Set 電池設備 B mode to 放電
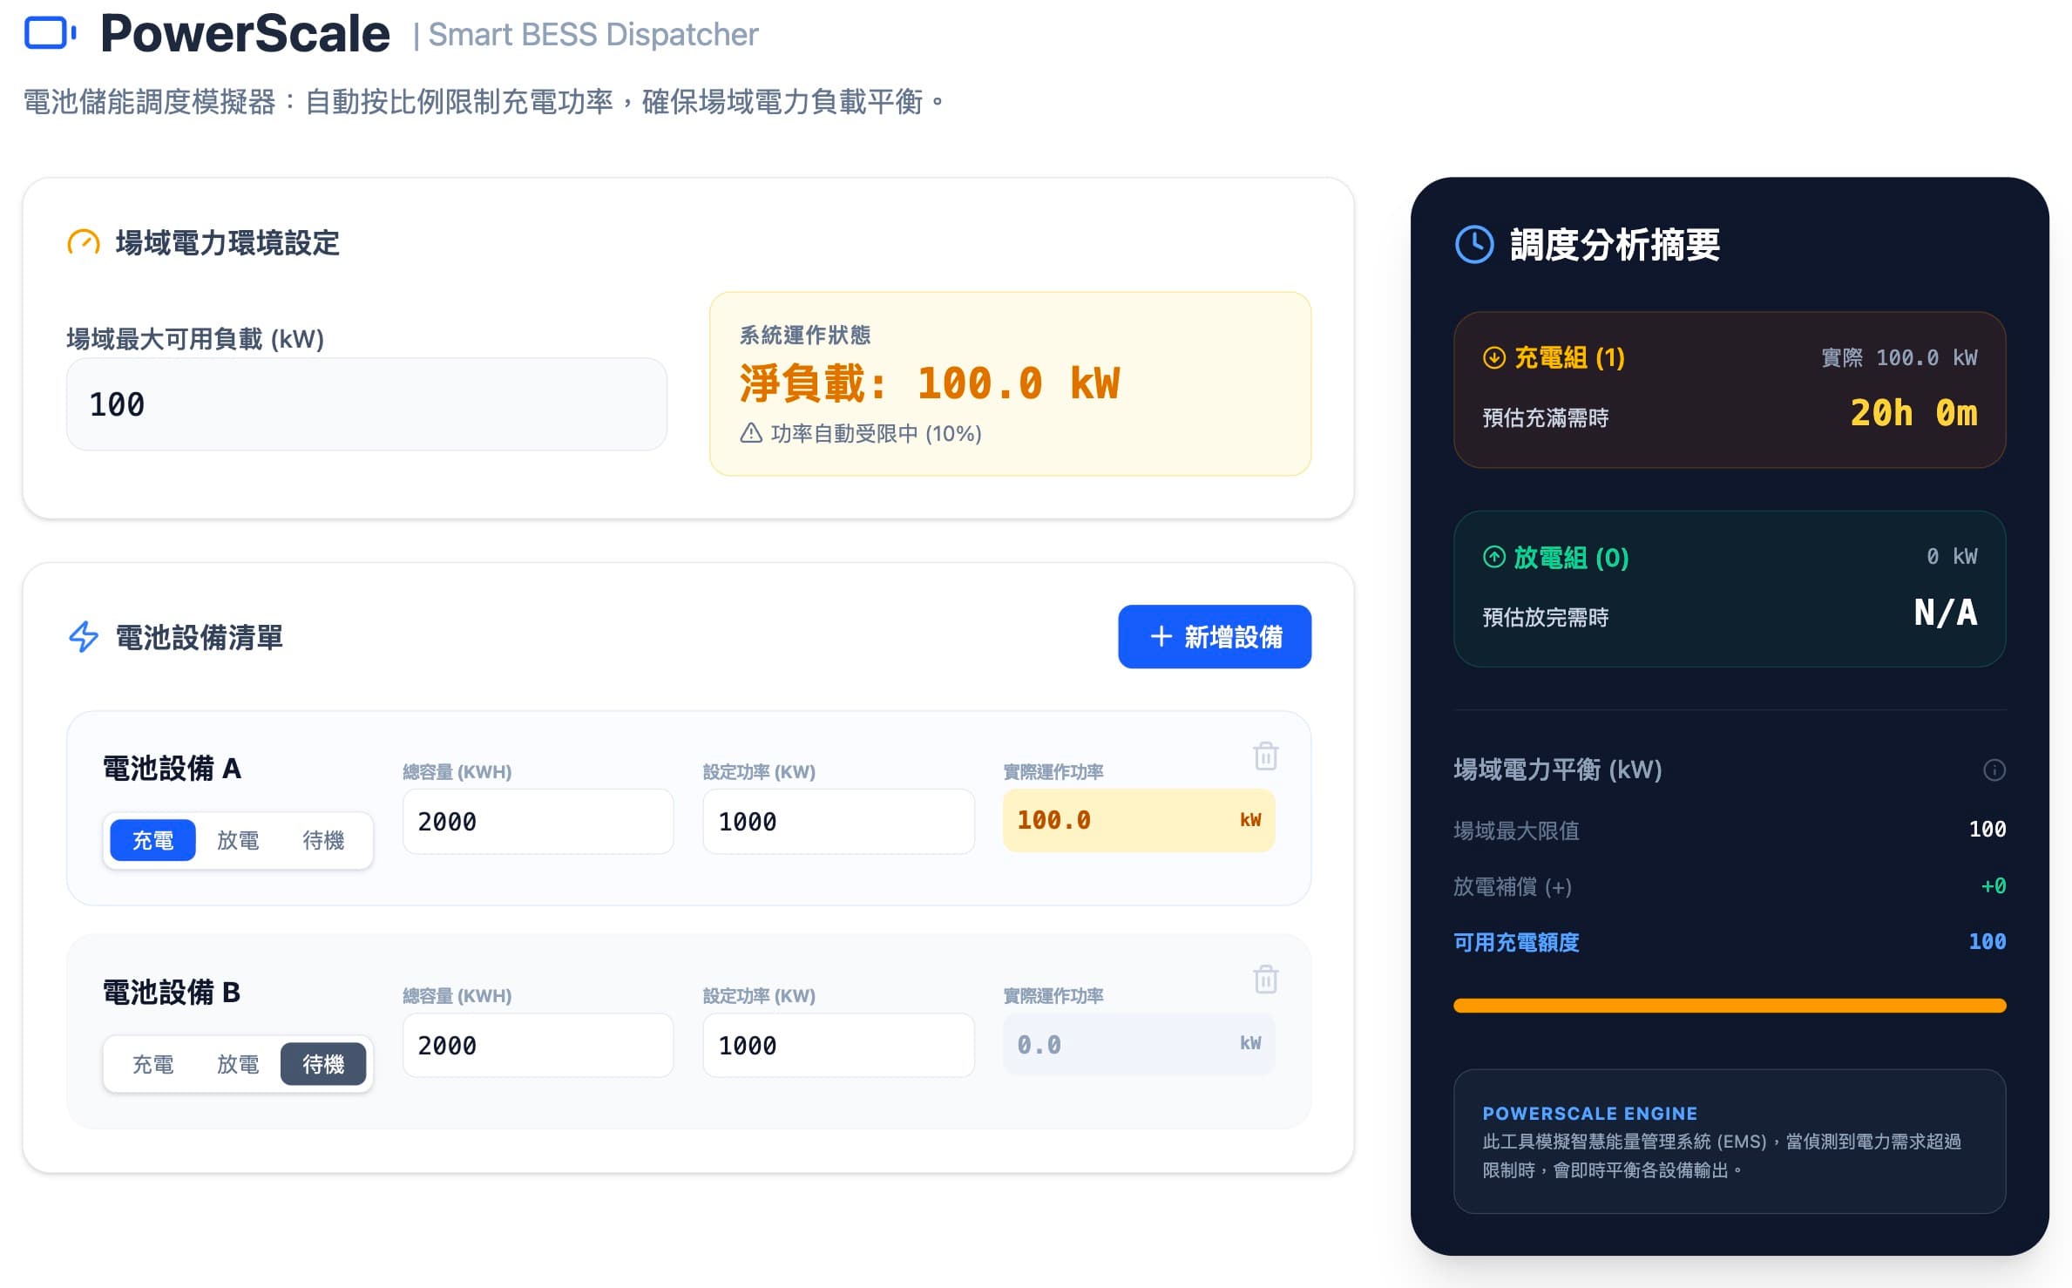The height and width of the screenshot is (1288, 2072). (x=238, y=1064)
